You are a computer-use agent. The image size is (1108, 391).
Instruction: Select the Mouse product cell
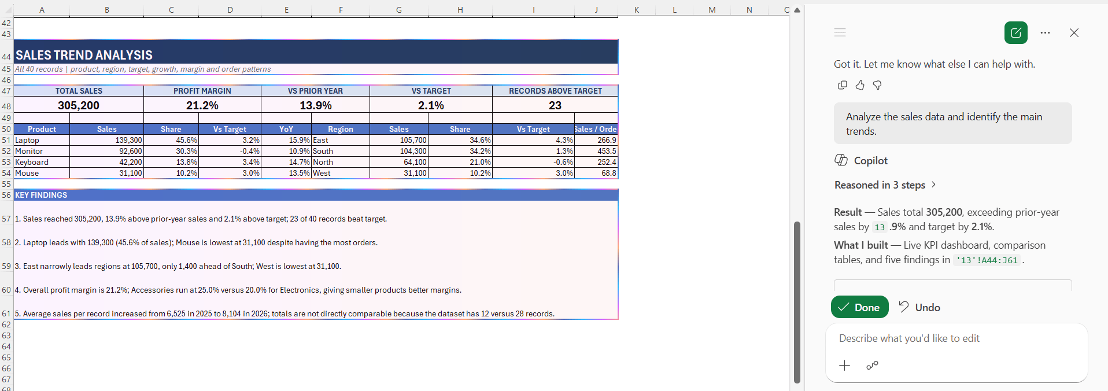tap(42, 173)
